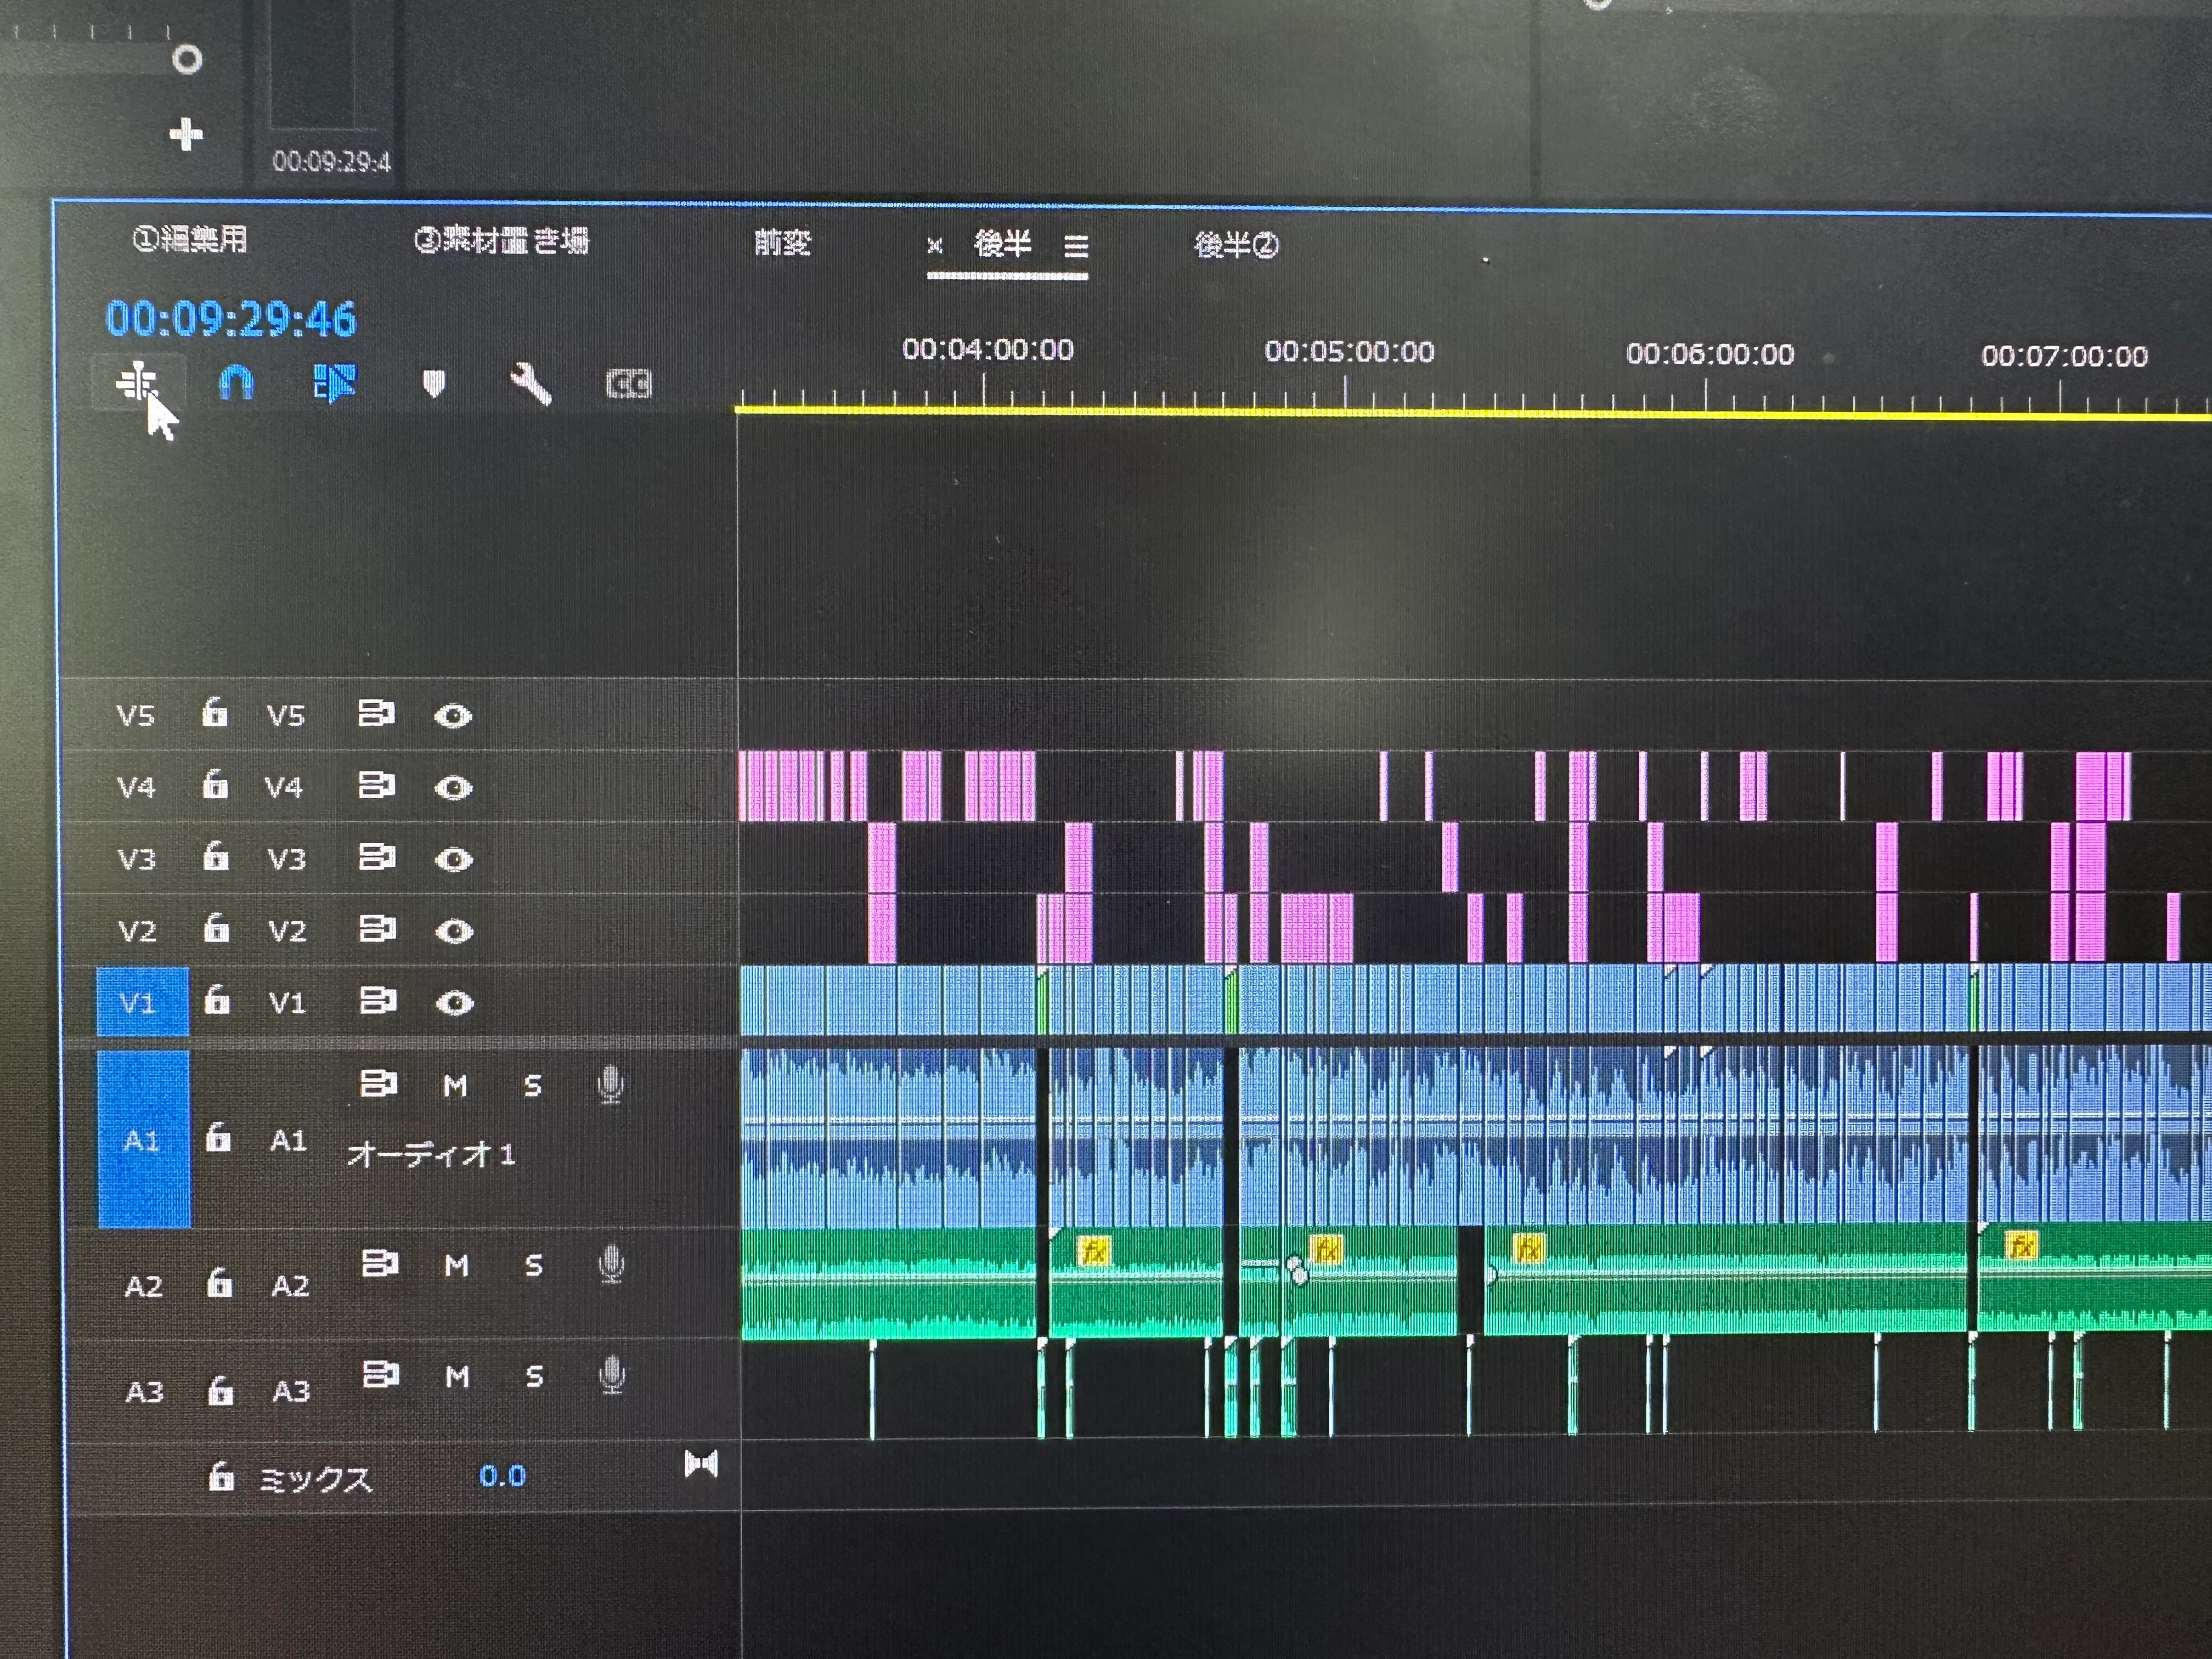Toggle V3 track output eye
The width and height of the screenshot is (2212, 1659).
[x=453, y=859]
